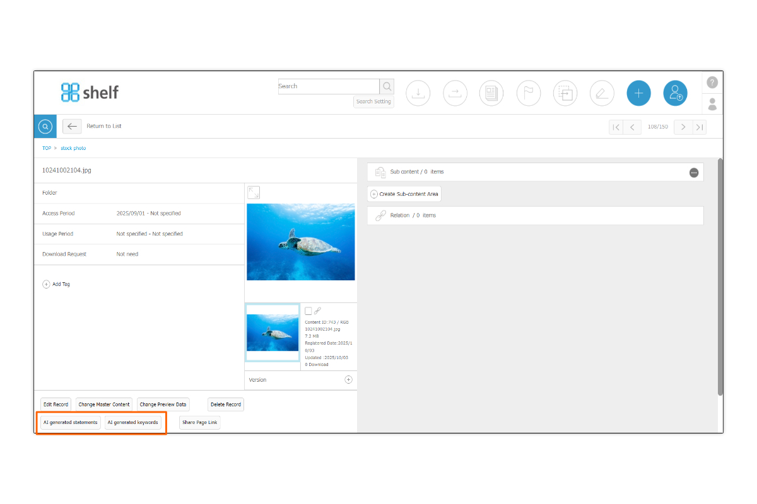This screenshot has width=757, height=504.
Task: Expand the Version section plus icon
Action: coord(348,380)
